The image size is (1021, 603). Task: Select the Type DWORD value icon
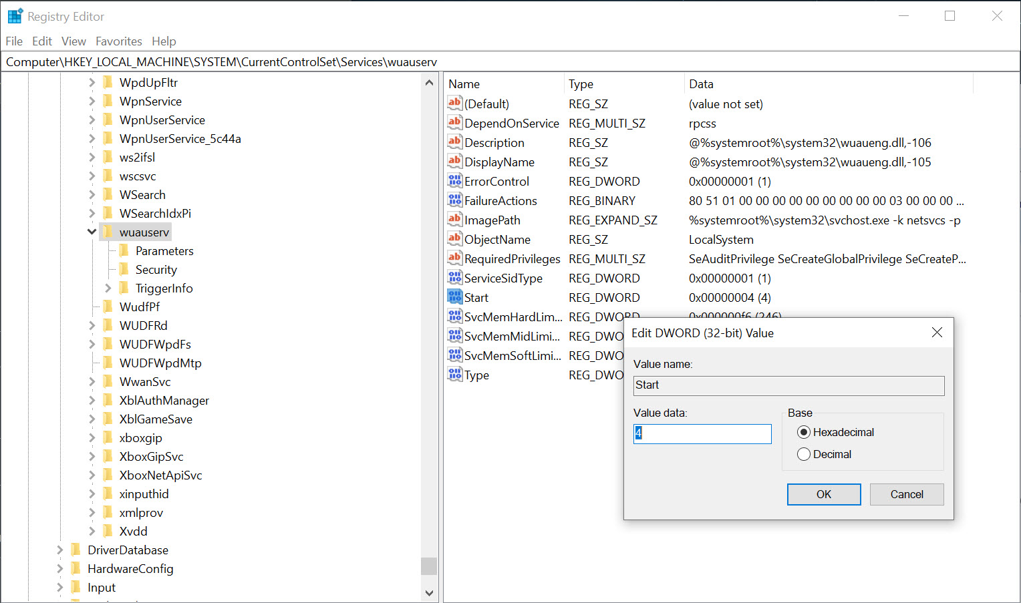pyautogui.click(x=455, y=374)
